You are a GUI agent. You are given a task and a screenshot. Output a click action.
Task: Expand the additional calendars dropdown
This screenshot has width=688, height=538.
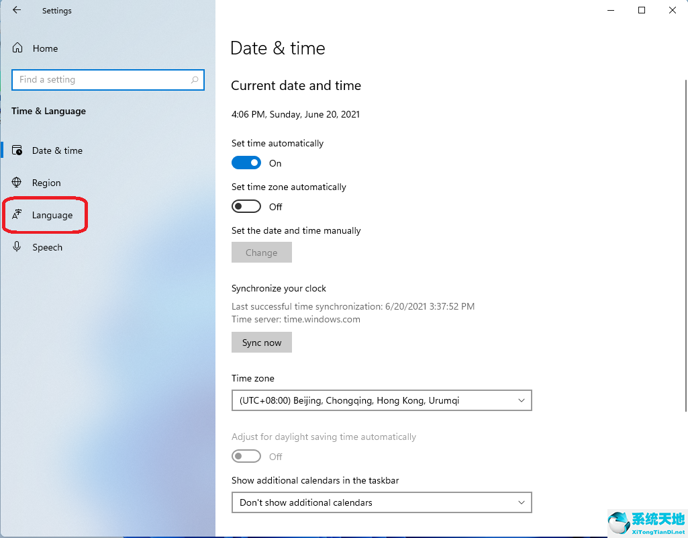pyautogui.click(x=381, y=502)
